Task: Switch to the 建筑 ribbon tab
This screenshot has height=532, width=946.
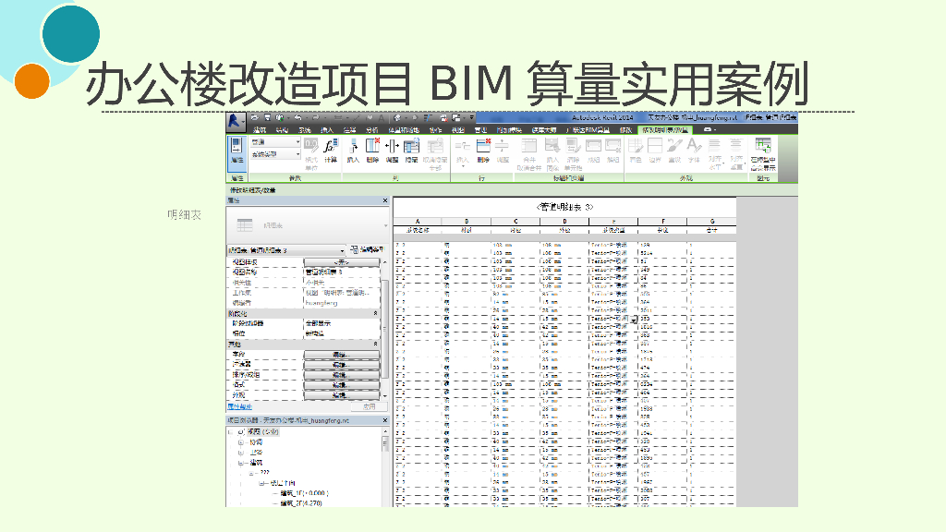Action: click(260, 129)
